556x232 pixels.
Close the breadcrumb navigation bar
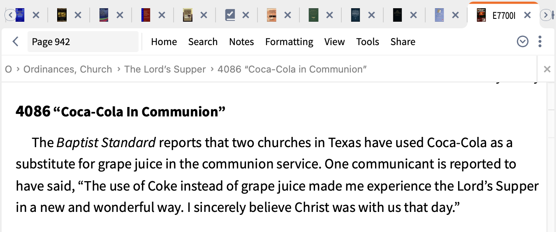(x=547, y=69)
